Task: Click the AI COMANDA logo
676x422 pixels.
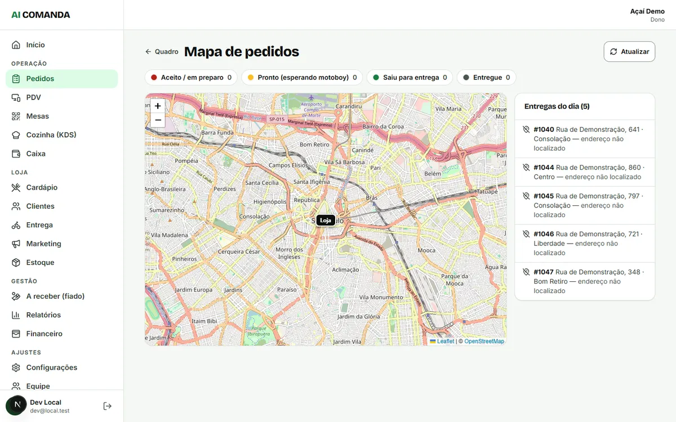Action: [x=41, y=15]
